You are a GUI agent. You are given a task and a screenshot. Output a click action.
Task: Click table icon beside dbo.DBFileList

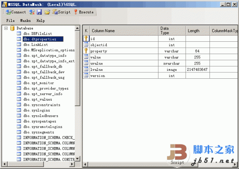coord(19,33)
